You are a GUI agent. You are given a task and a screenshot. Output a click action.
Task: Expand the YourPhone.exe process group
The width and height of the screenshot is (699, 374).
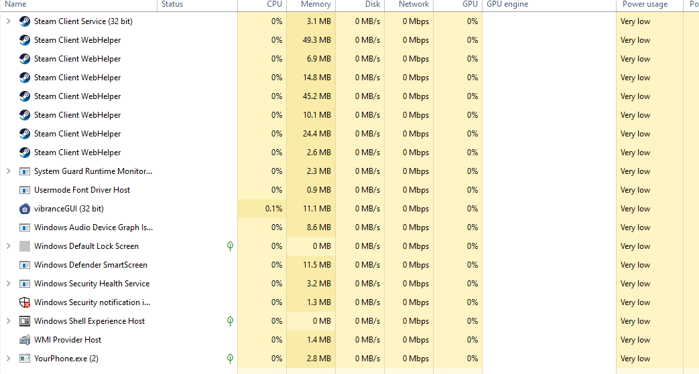[8, 359]
